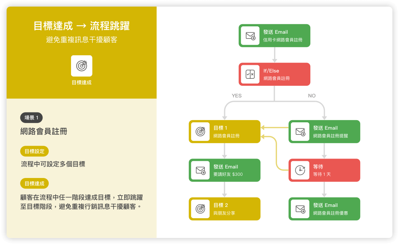
Task: Open the red If/Else 網路會員註冊 node
Action: coord(274,74)
